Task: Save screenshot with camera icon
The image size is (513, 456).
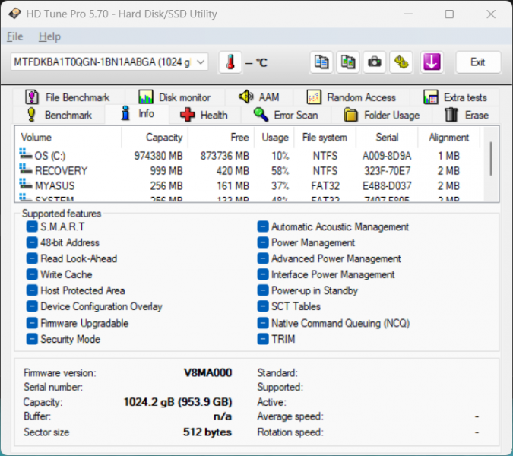Action: (x=374, y=62)
